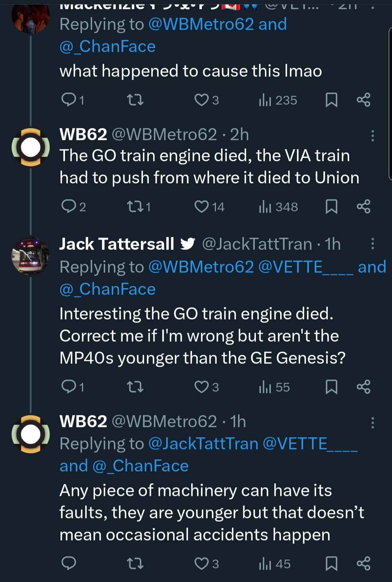Reply to WB62's GO train engine died tweet
Image resolution: width=392 pixels, height=582 pixels.
tap(69, 207)
